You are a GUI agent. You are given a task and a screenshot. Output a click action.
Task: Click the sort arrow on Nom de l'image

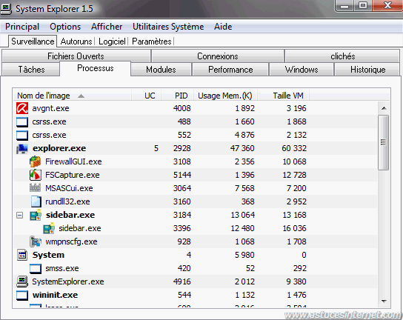(x=81, y=96)
